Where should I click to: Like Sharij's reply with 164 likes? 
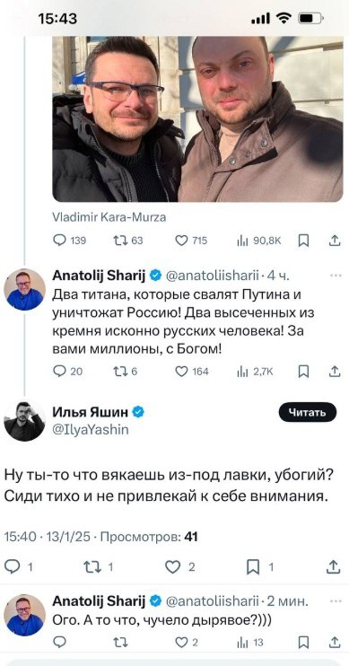192,372
